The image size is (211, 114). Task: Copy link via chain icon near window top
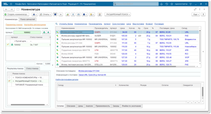(x=195, y=9)
